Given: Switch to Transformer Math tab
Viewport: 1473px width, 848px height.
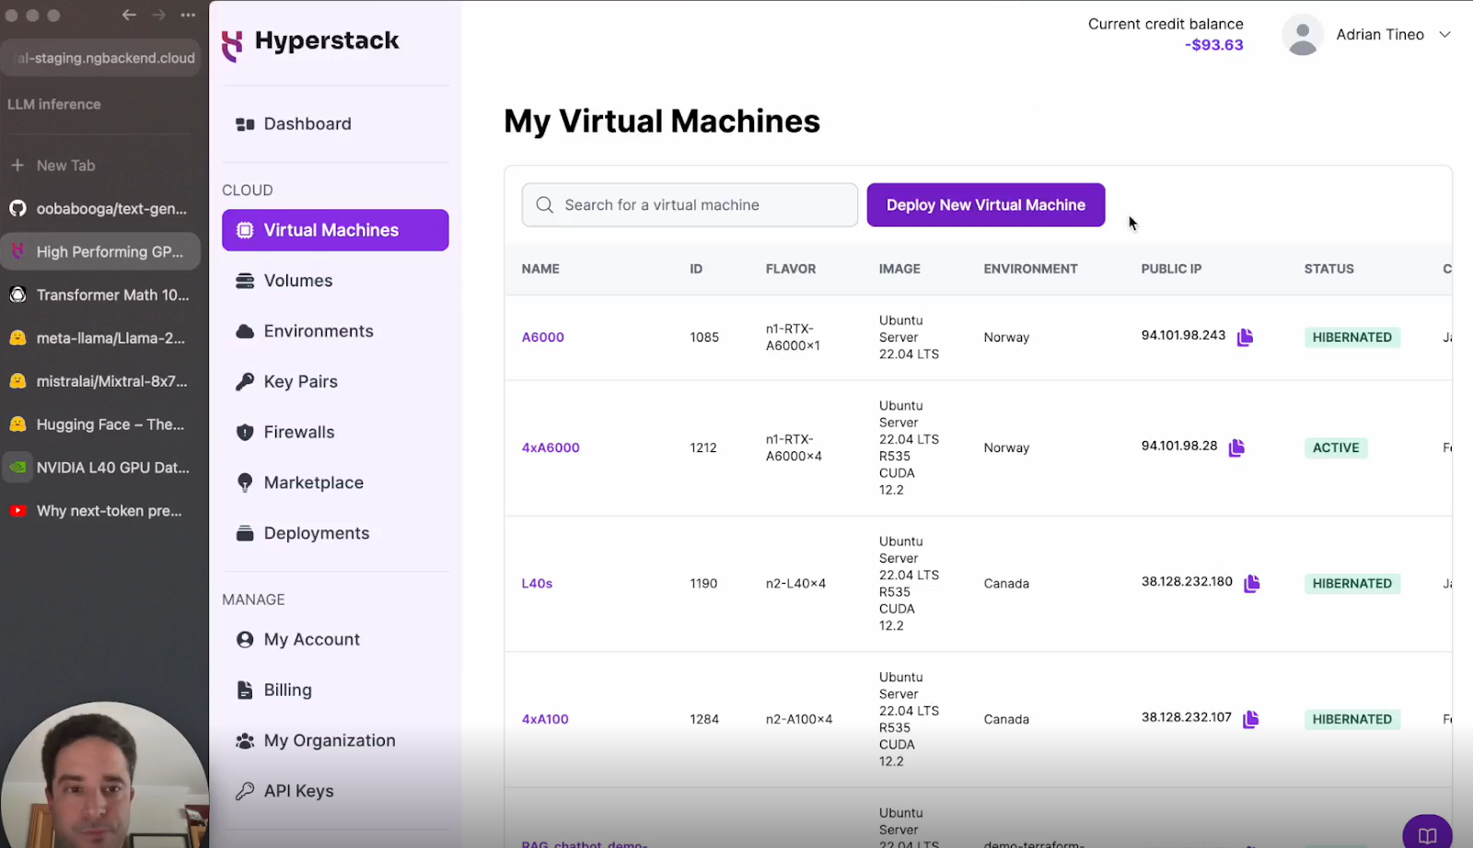Looking at the screenshot, I should (x=101, y=295).
